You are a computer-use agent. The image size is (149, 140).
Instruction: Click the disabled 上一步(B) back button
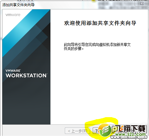(77, 131)
